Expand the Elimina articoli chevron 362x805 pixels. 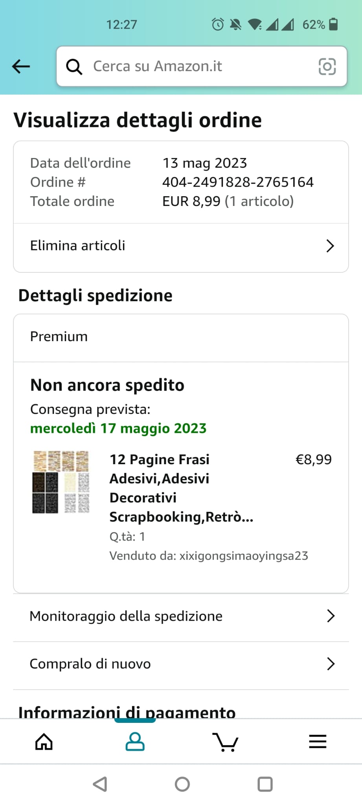pyautogui.click(x=330, y=246)
